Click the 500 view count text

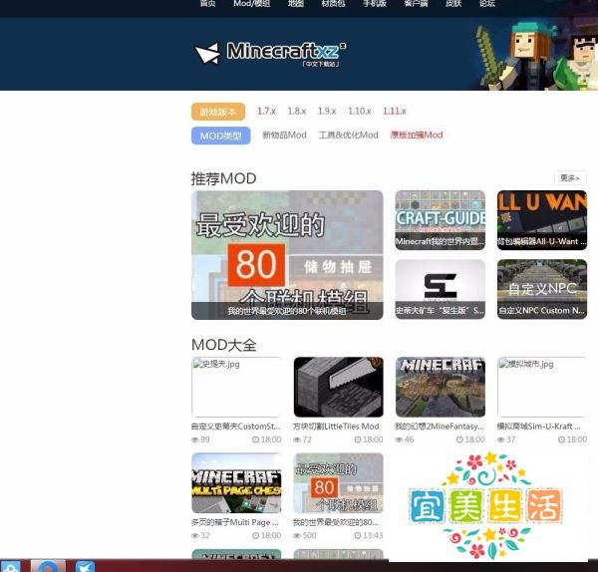[x=310, y=535]
